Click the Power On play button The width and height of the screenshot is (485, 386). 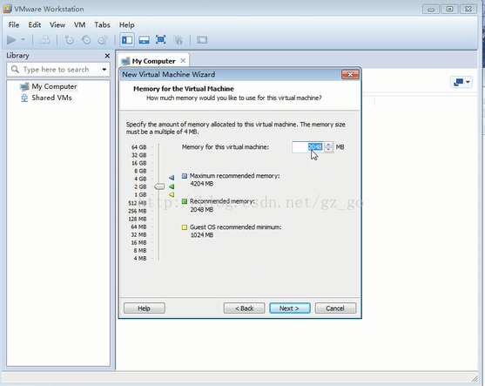tap(11, 40)
